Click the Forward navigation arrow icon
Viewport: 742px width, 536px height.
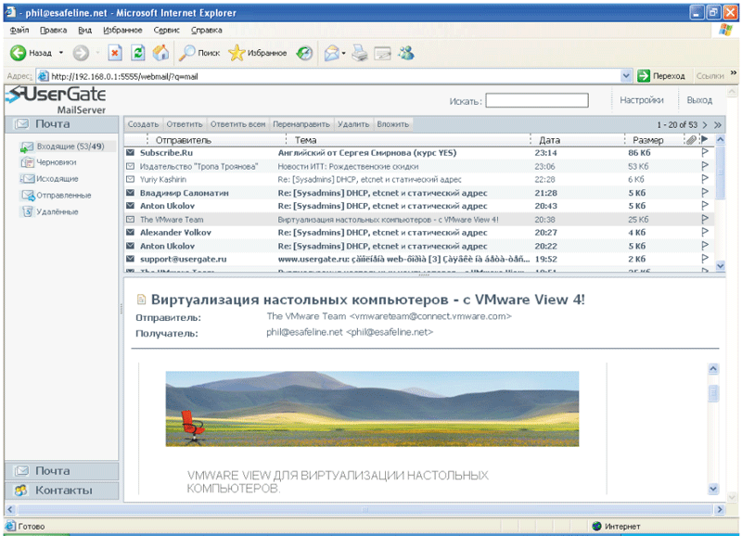(81, 53)
